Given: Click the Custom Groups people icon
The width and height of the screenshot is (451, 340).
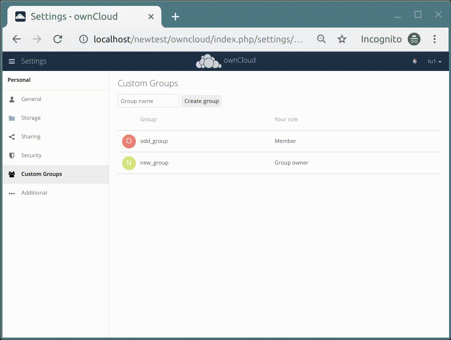Looking at the screenshot, I should pos(11,174).
